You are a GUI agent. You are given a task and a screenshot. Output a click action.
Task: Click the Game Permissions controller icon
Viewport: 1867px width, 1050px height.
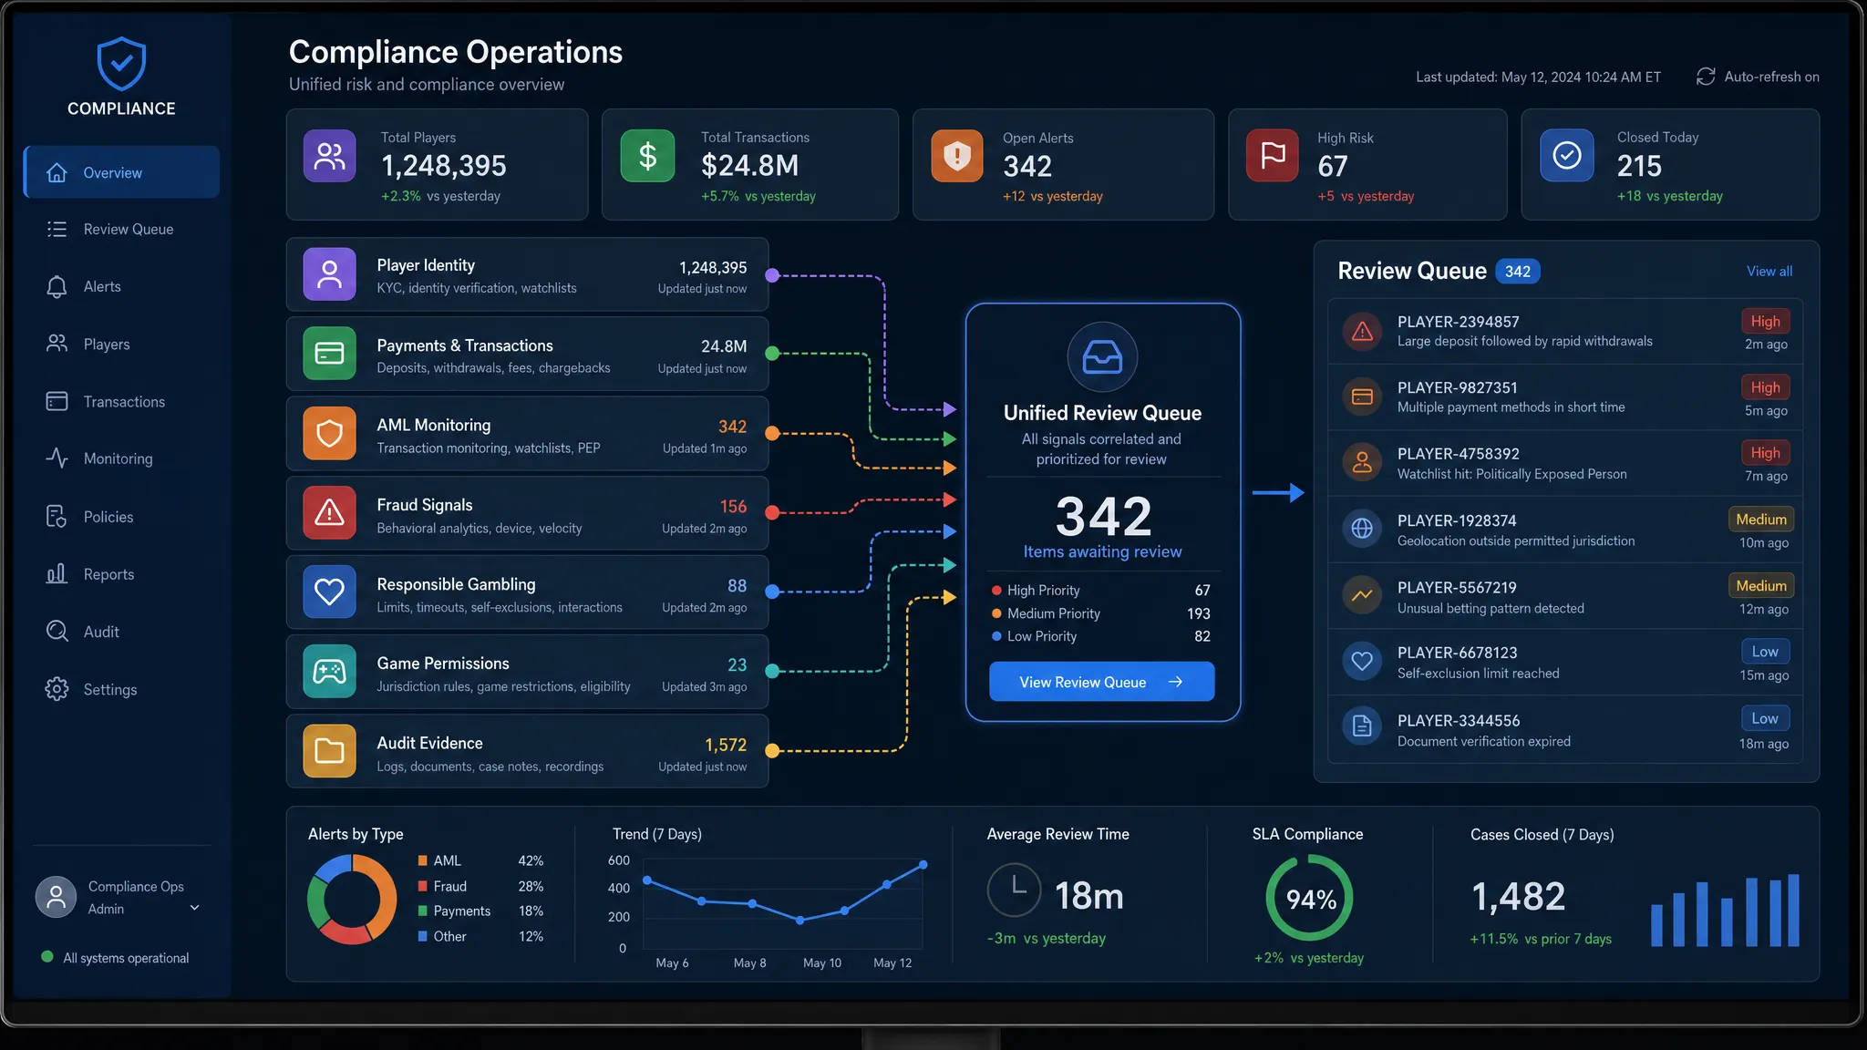pyautogui.click(x=329, y=672)
